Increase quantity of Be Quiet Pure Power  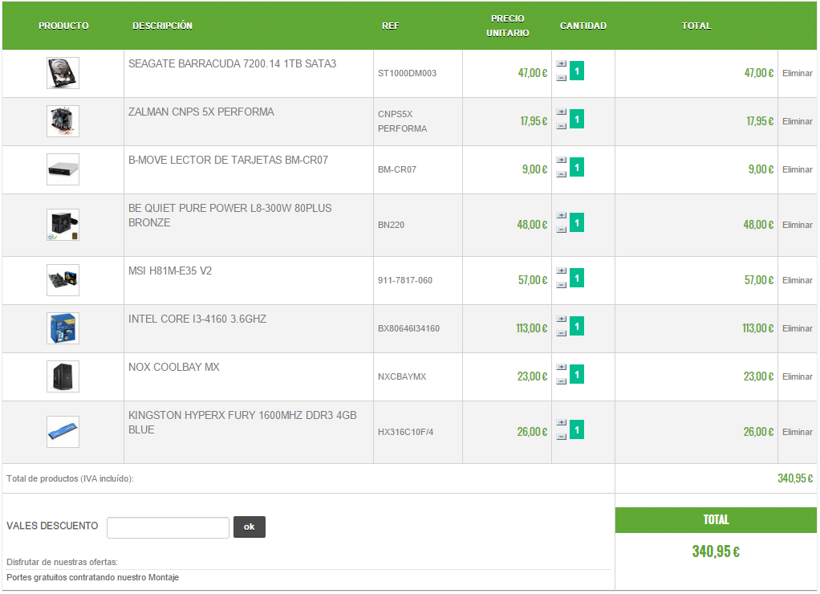coord(561,216)
